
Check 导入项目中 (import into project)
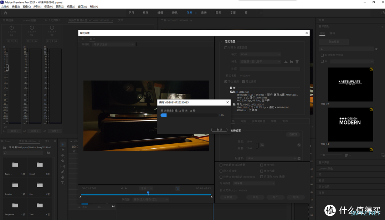221,171
